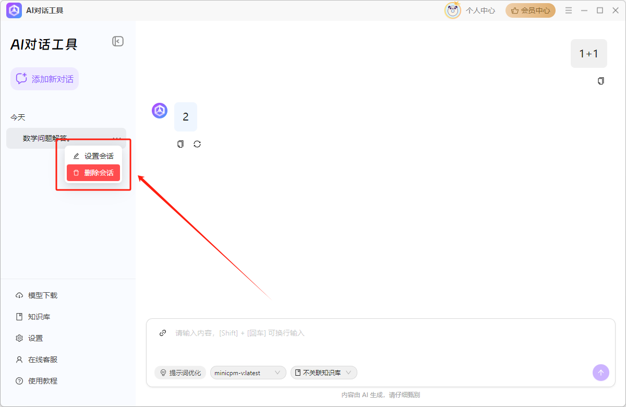This screenshot has width=626, height=407.
Task: Open the minicpm-v:latest model dropdown
Action: 248,373
